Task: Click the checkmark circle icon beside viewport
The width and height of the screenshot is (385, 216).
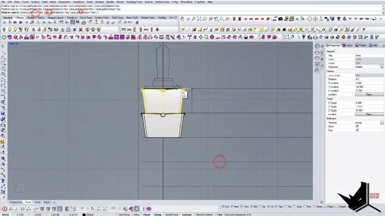Action: 317,46
